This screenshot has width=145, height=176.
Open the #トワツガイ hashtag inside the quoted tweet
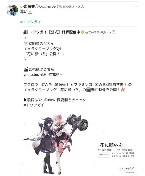(x=34, y=105)
